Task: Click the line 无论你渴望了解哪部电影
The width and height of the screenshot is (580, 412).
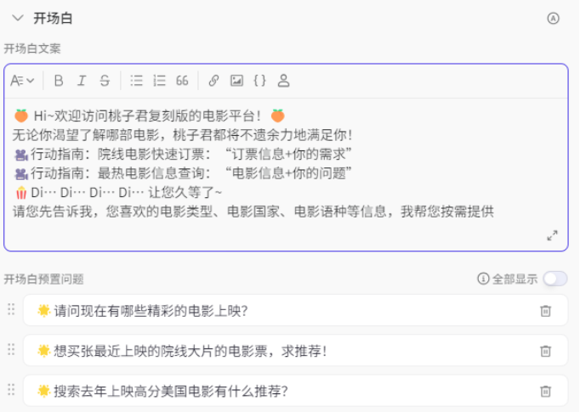Action: pyautogui.click(x=182, y=135)
